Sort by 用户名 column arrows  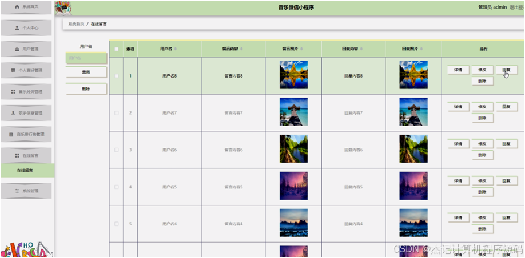(x=176, y=49)
